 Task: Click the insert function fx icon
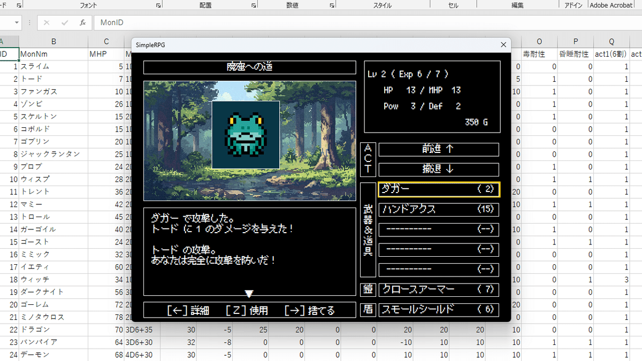[x=82, y=23]
